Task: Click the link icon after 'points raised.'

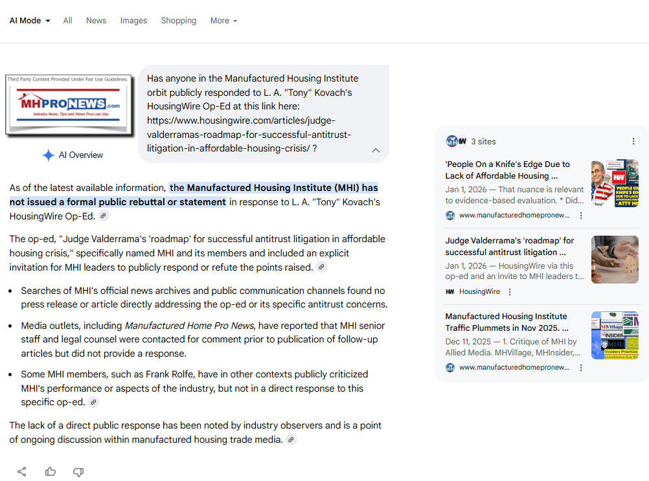Action: click(322, 267)
